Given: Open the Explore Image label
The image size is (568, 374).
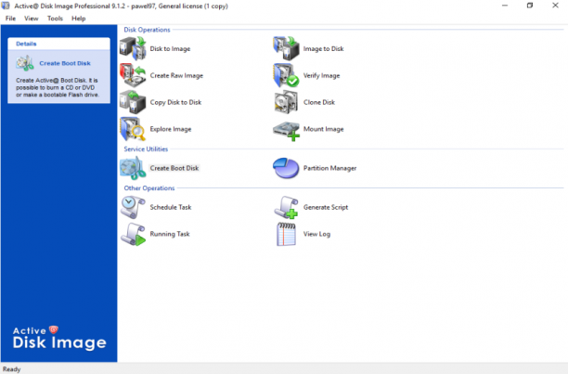Looking at the screenshot, I should click(171, 129).
